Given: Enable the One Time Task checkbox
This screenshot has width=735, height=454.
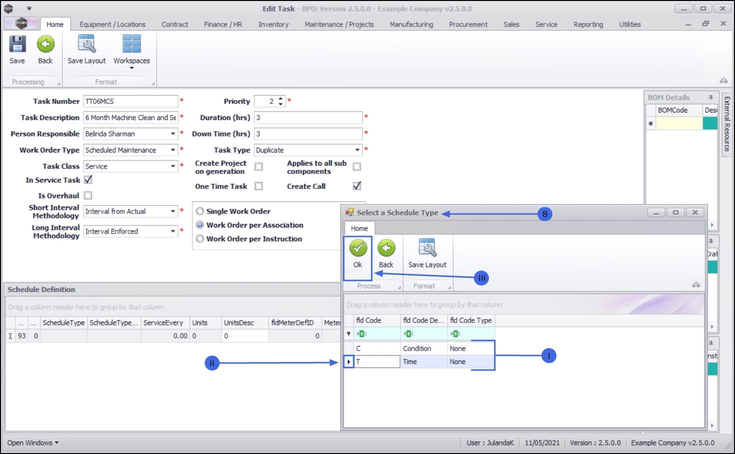Looking at the screenshot, I should pyautogui.click(x=259, y=186).
